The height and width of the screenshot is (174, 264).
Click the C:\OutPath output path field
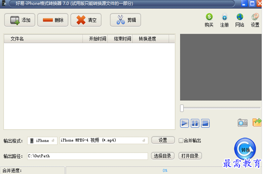pos(87,156)
